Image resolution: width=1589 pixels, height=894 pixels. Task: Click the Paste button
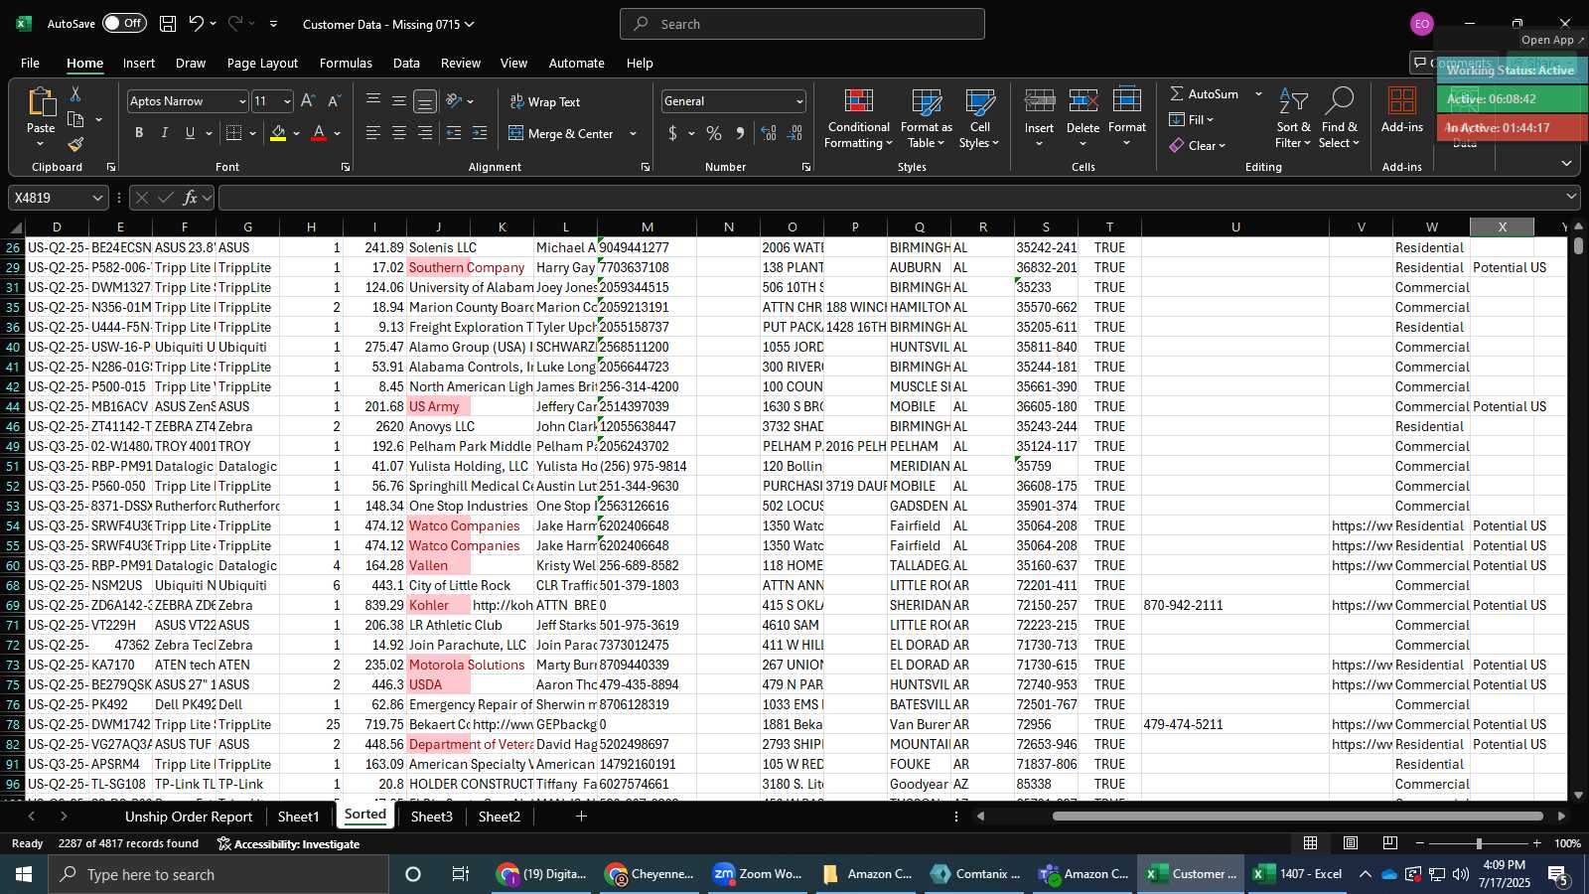41,116
